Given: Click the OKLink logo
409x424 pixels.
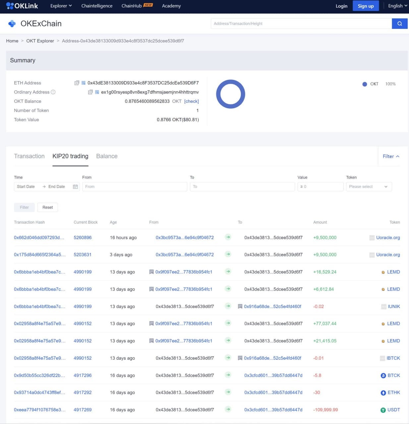Looking at the screenshot, I should coord(22,6).
